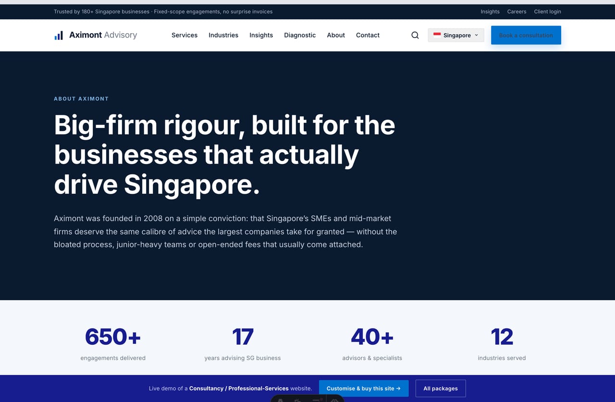Open the Diagnostic page
615x402 pixels.
pos(300,35)
